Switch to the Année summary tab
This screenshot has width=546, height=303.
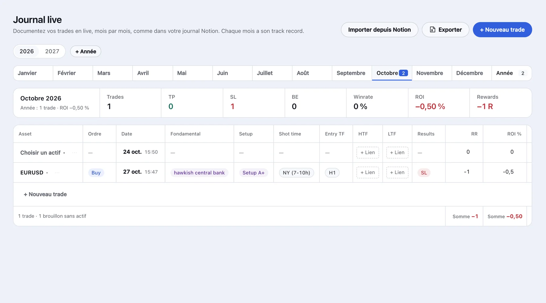511,73
